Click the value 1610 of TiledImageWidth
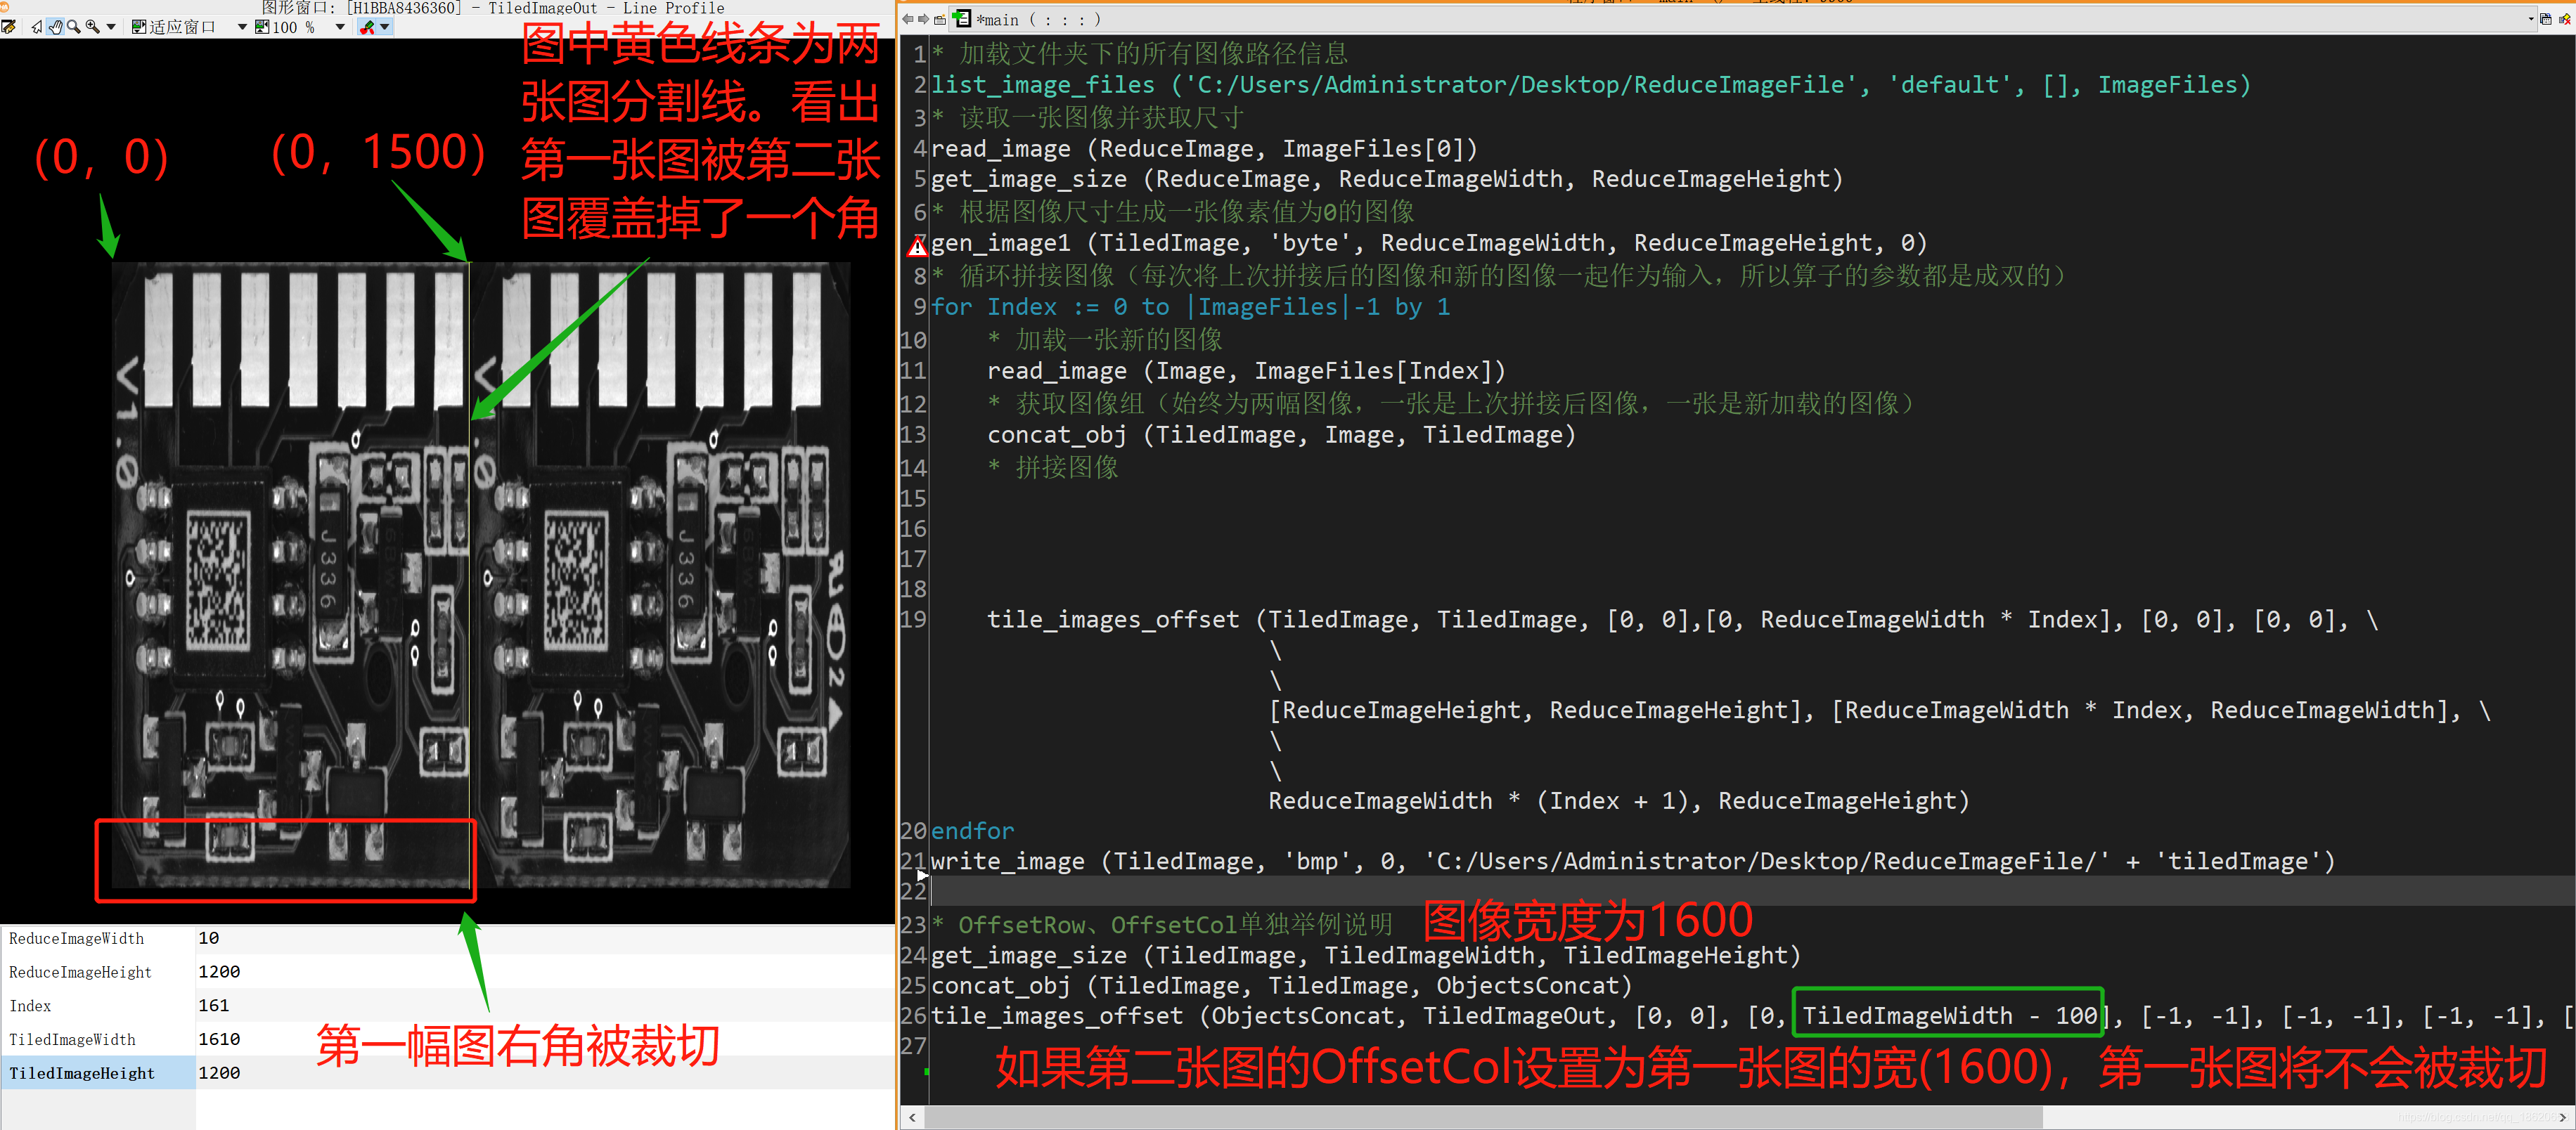This screenshot has width=2576, height=1130. pyautogui.click(x=219, y=1039)
